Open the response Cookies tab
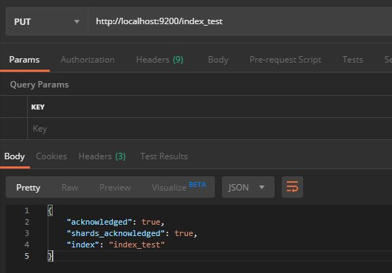 pos(51,156)
